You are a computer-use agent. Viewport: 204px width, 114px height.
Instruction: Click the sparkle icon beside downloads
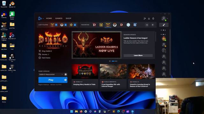pos(145,19)
